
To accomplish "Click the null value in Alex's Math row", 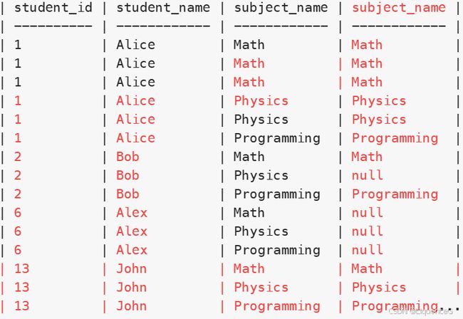I will click(368, 212).
